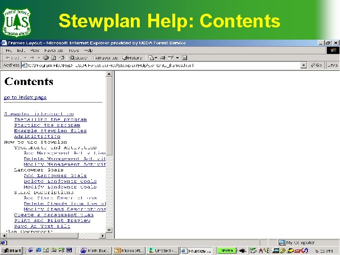This screenshot has height=255, width=340.
Task: Open Modify Stand Descriptions link
Action: [65, 209]
